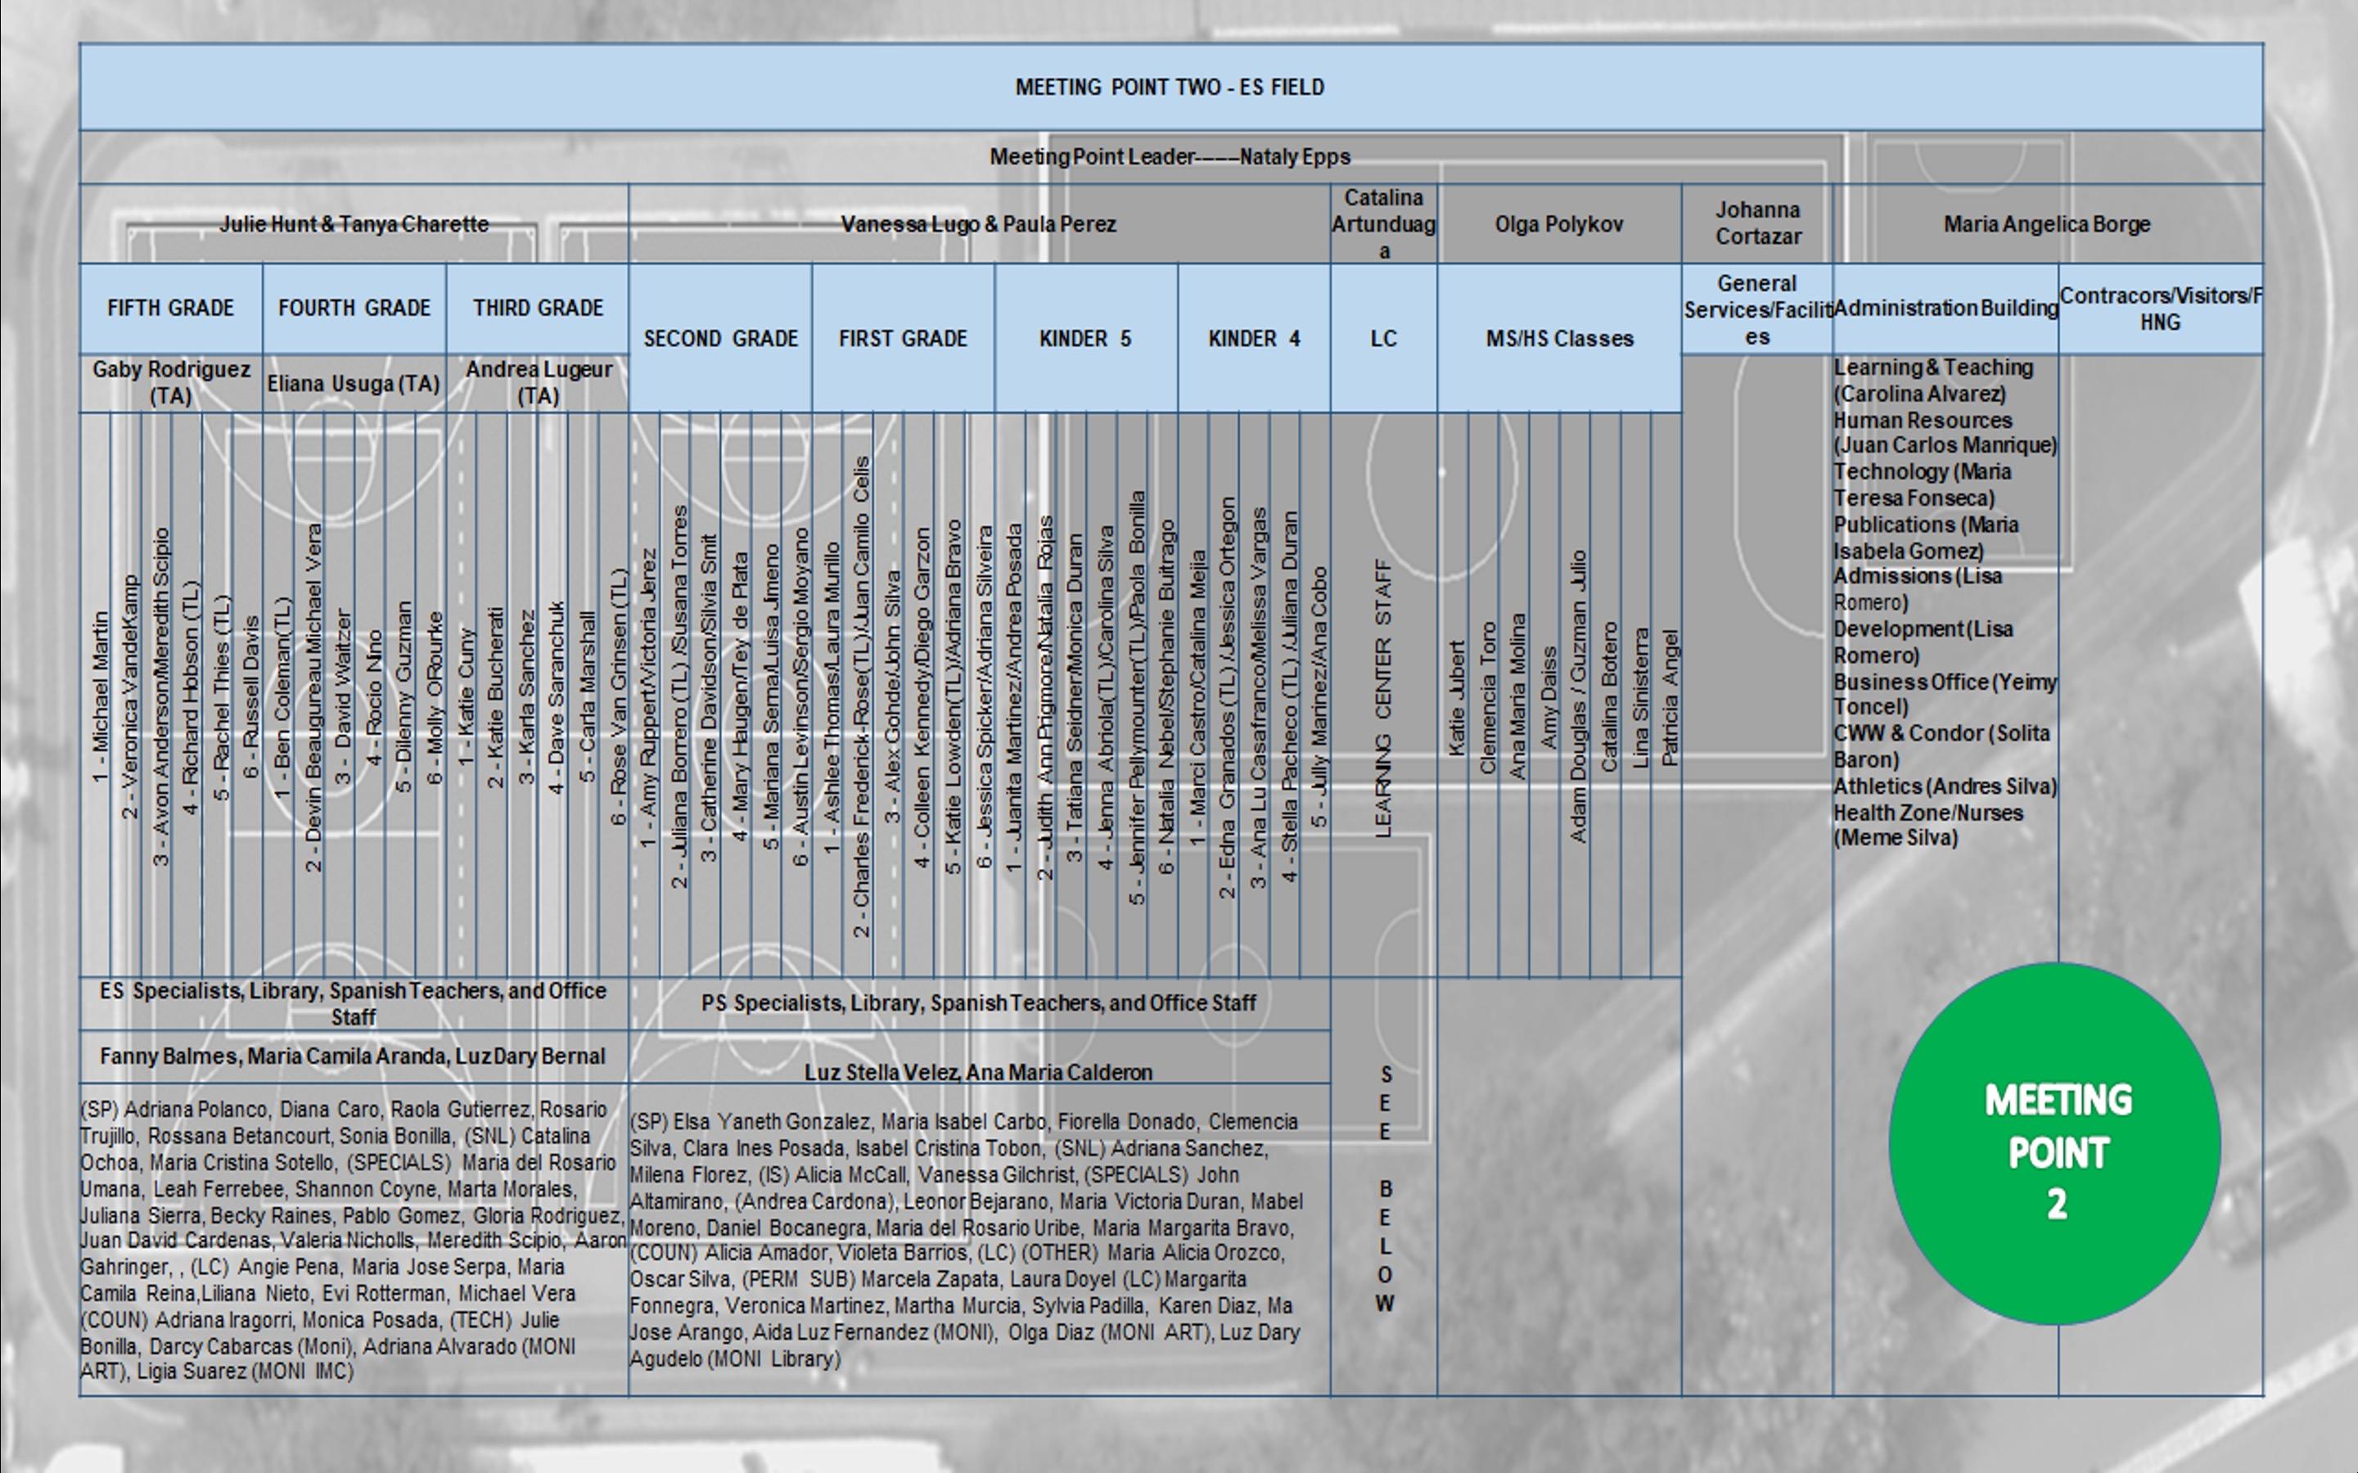Click the green Meeting Point 2 circle
Screen dimensions: 2358x1473
(2056, 1145)
